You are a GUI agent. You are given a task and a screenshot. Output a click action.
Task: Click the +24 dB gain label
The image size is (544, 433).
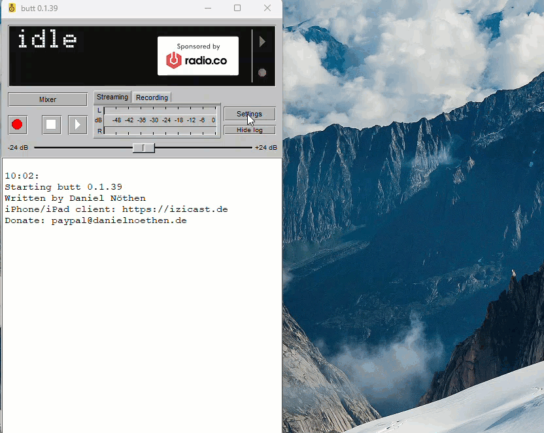click(266, 147)
